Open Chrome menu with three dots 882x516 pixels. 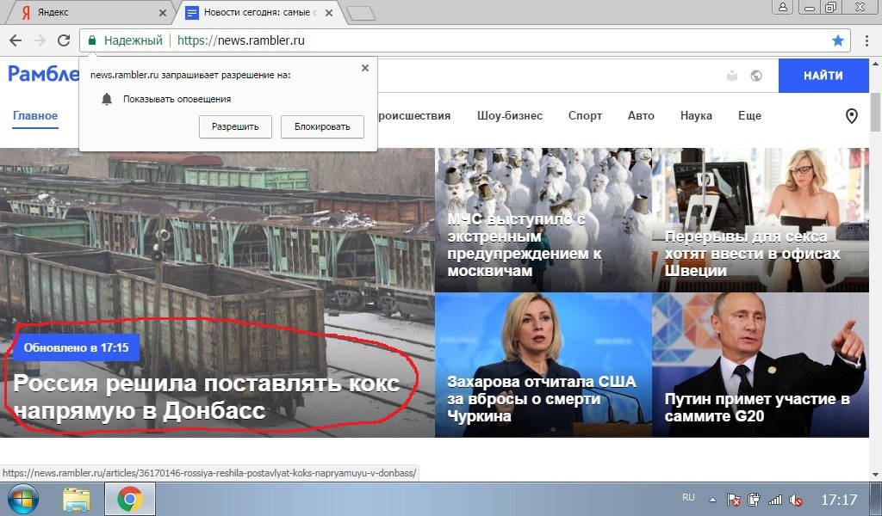(x=866, y=40)
